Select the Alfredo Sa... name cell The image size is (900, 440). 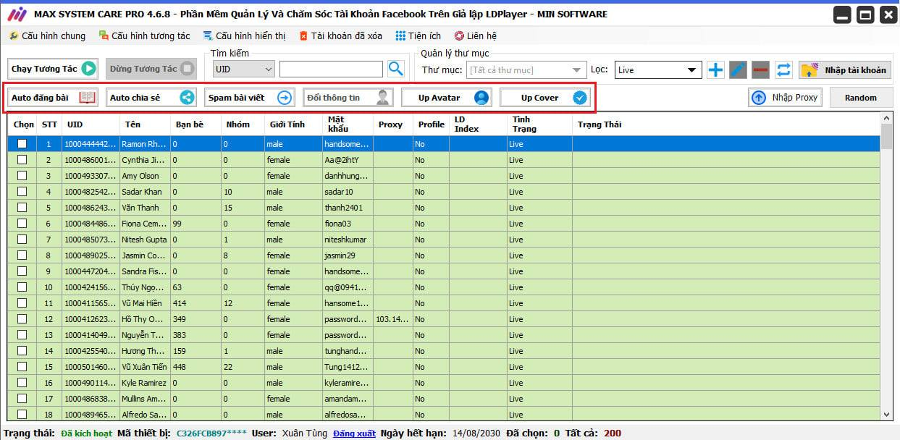(146, 415)
